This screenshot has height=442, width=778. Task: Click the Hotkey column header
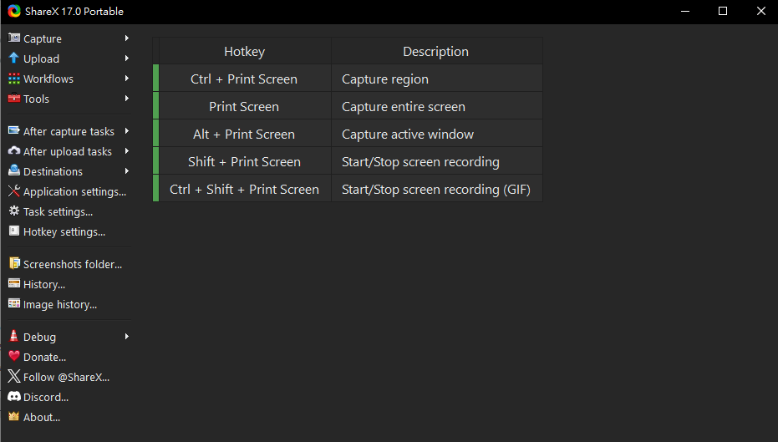[244, 52]
